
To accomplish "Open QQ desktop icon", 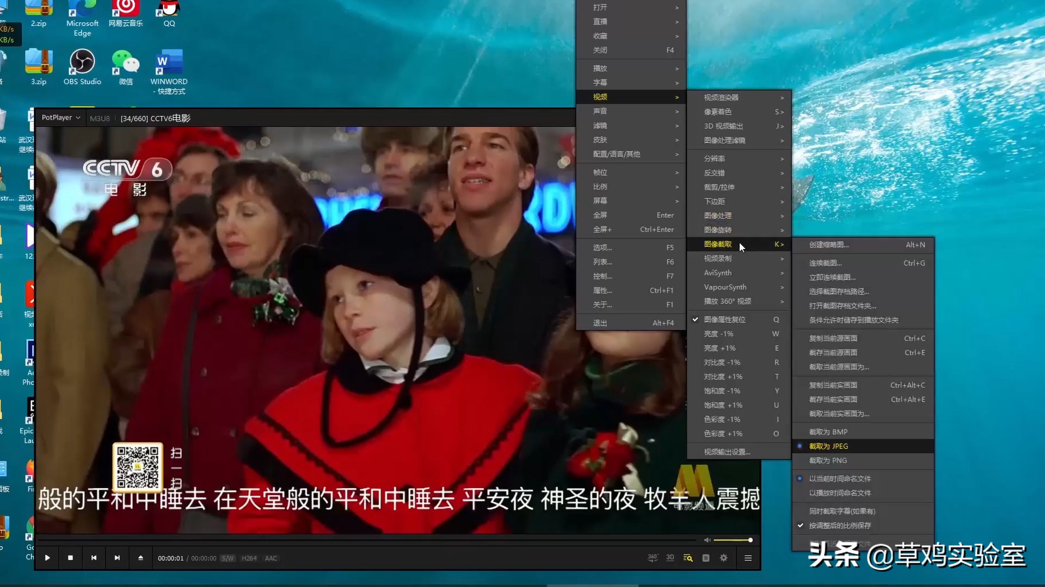I will [x=169, y=14].
